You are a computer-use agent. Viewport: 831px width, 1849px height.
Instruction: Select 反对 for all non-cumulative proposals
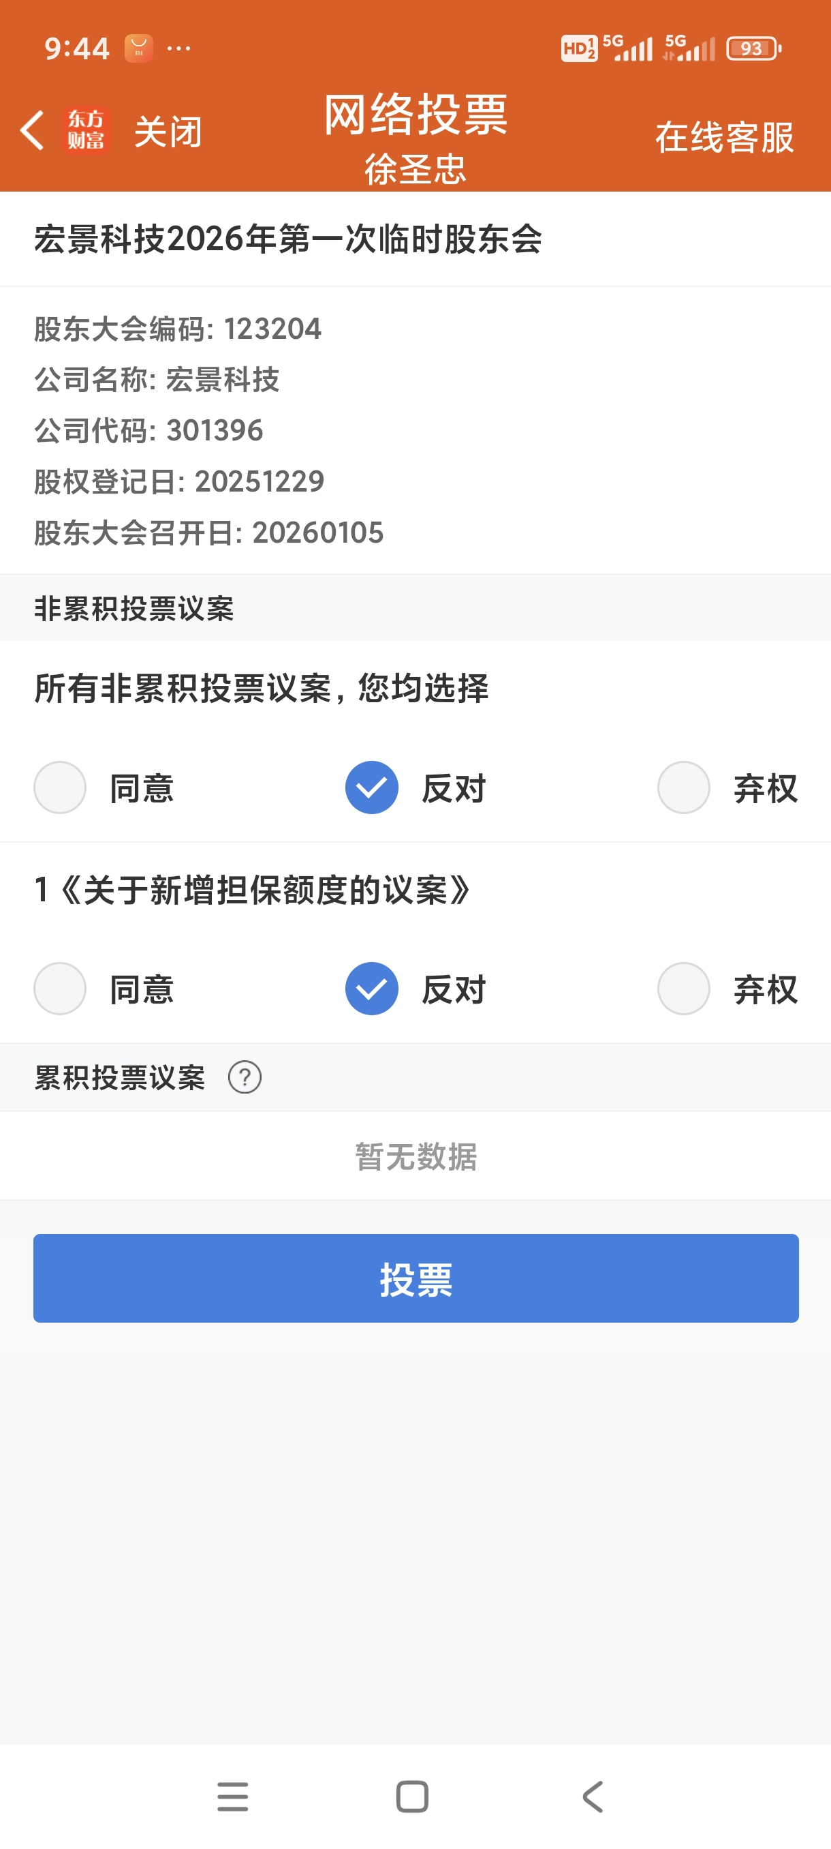(372, 787)
